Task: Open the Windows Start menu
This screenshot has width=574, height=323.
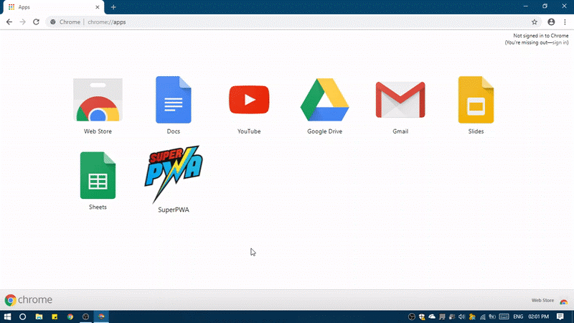Action: (x=7, y=317)
